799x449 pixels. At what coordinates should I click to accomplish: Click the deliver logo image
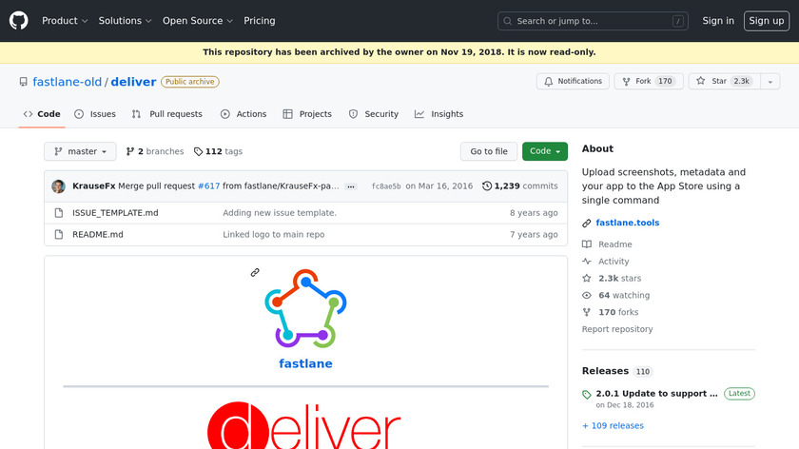point(304,425)
